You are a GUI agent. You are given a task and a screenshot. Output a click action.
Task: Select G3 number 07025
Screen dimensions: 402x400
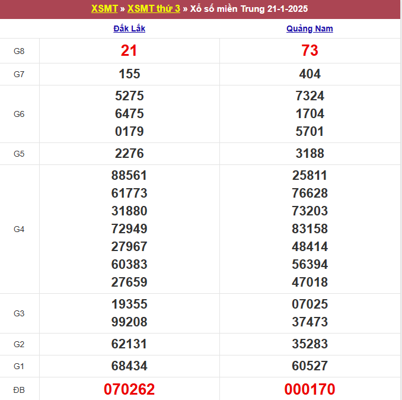click(x=310, y=304)
